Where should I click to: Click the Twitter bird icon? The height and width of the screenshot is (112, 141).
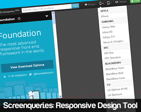point(30,74)
